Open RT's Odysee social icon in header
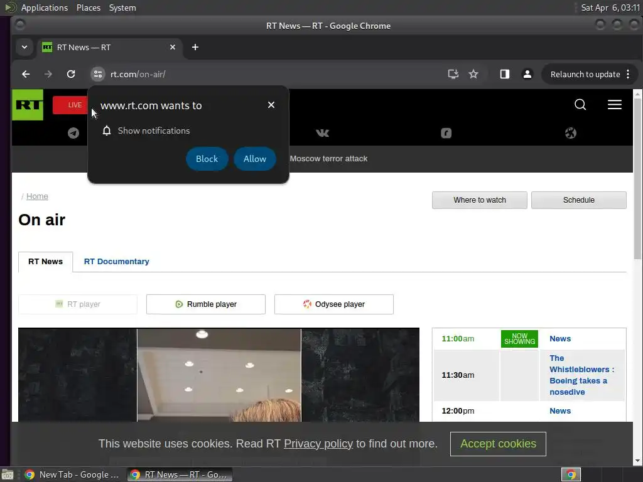The image size is (643, 482). (x=570, y=133)
